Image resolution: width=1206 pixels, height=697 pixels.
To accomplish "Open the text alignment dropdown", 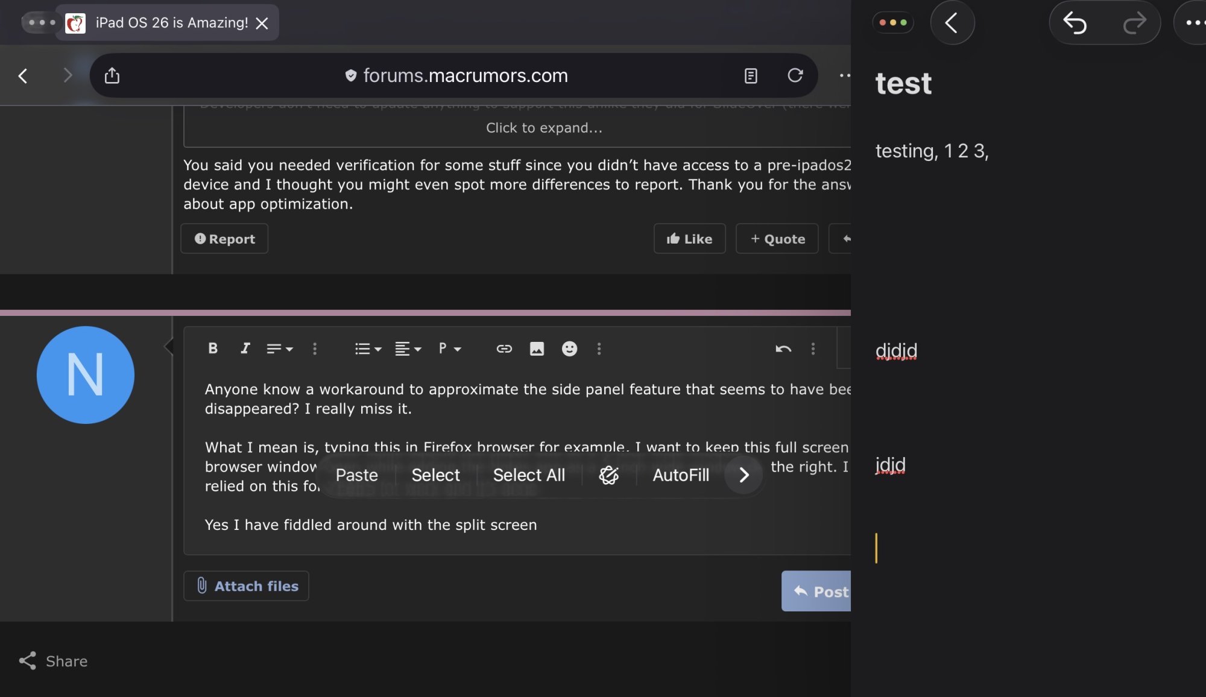I will click(x=408, y=348).
